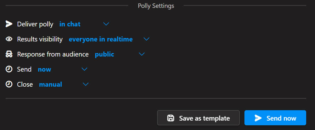Click the eye icon for Results visibility
Screen dimensions: 315x130
9,39
